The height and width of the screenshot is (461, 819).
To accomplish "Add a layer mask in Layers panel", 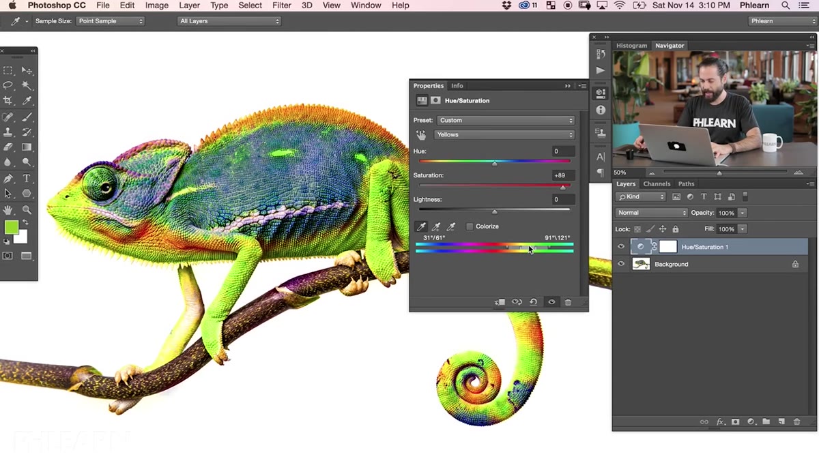I will [x=735, y=422].
